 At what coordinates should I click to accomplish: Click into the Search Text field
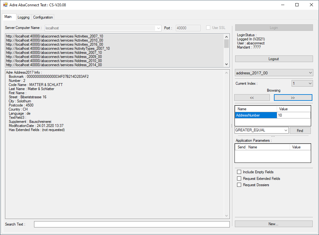[132, 224]
